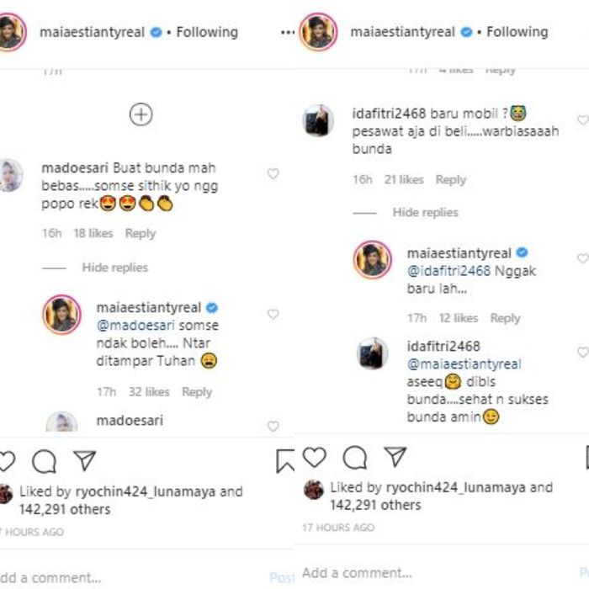Share post via left paper plane icon
The width and height of the screenshot is (589, 589).
tap(83, 460)
